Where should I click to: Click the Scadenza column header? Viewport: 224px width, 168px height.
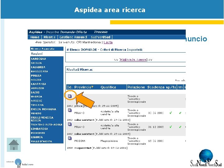pyautogui.click(x=156, y=87)
